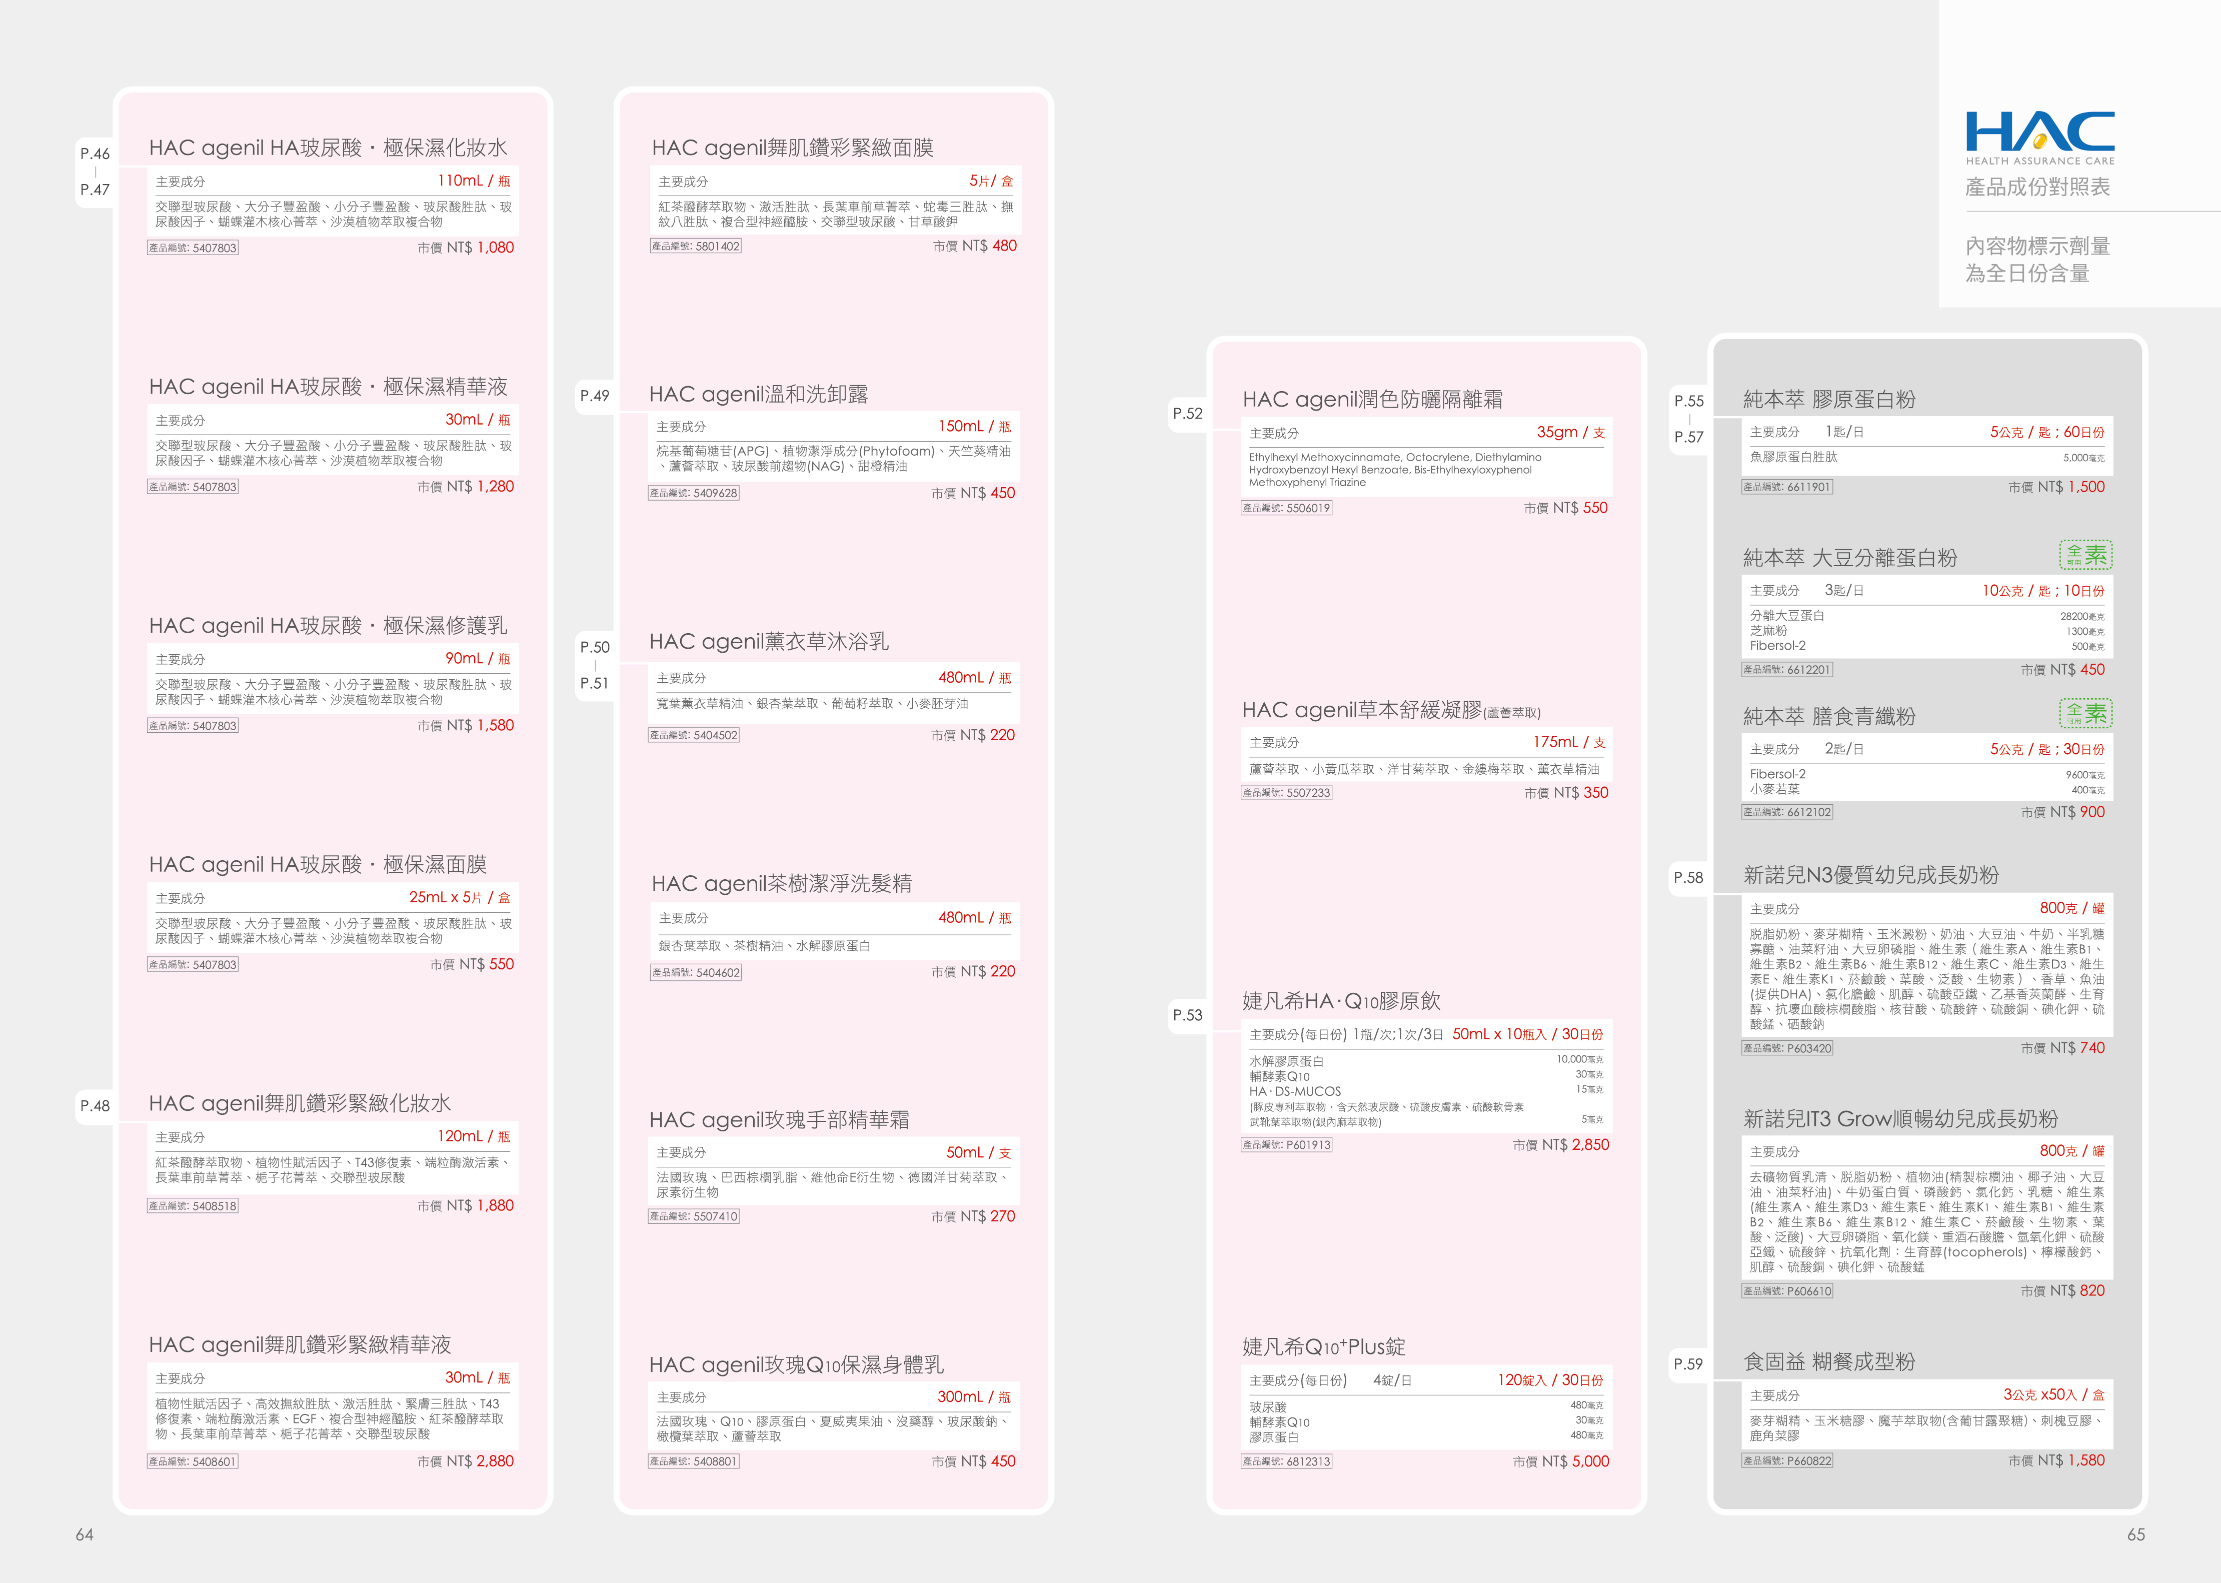Screen dimensions: 2221x1583
Task: Click the title HAC agenil溫和洗卸露
Action: pos(758,395)
